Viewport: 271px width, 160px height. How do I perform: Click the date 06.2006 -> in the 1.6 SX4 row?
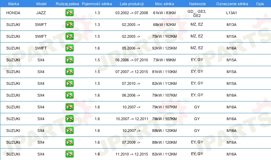[131, 95]
